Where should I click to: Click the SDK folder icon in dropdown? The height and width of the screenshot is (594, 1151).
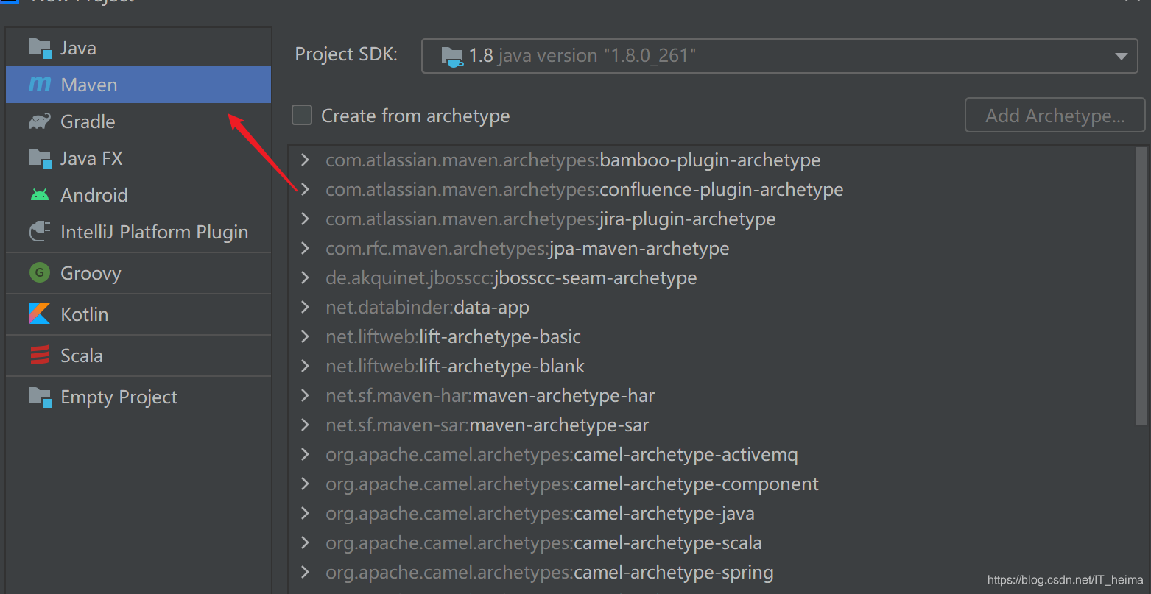pos(452,57)
